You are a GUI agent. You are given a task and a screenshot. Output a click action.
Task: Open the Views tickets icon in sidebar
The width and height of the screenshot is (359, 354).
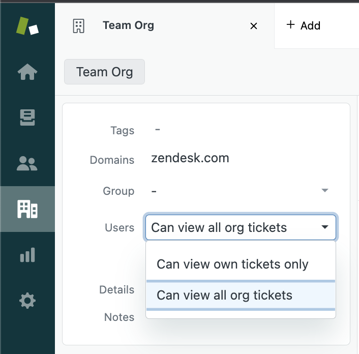coord(27,117)
